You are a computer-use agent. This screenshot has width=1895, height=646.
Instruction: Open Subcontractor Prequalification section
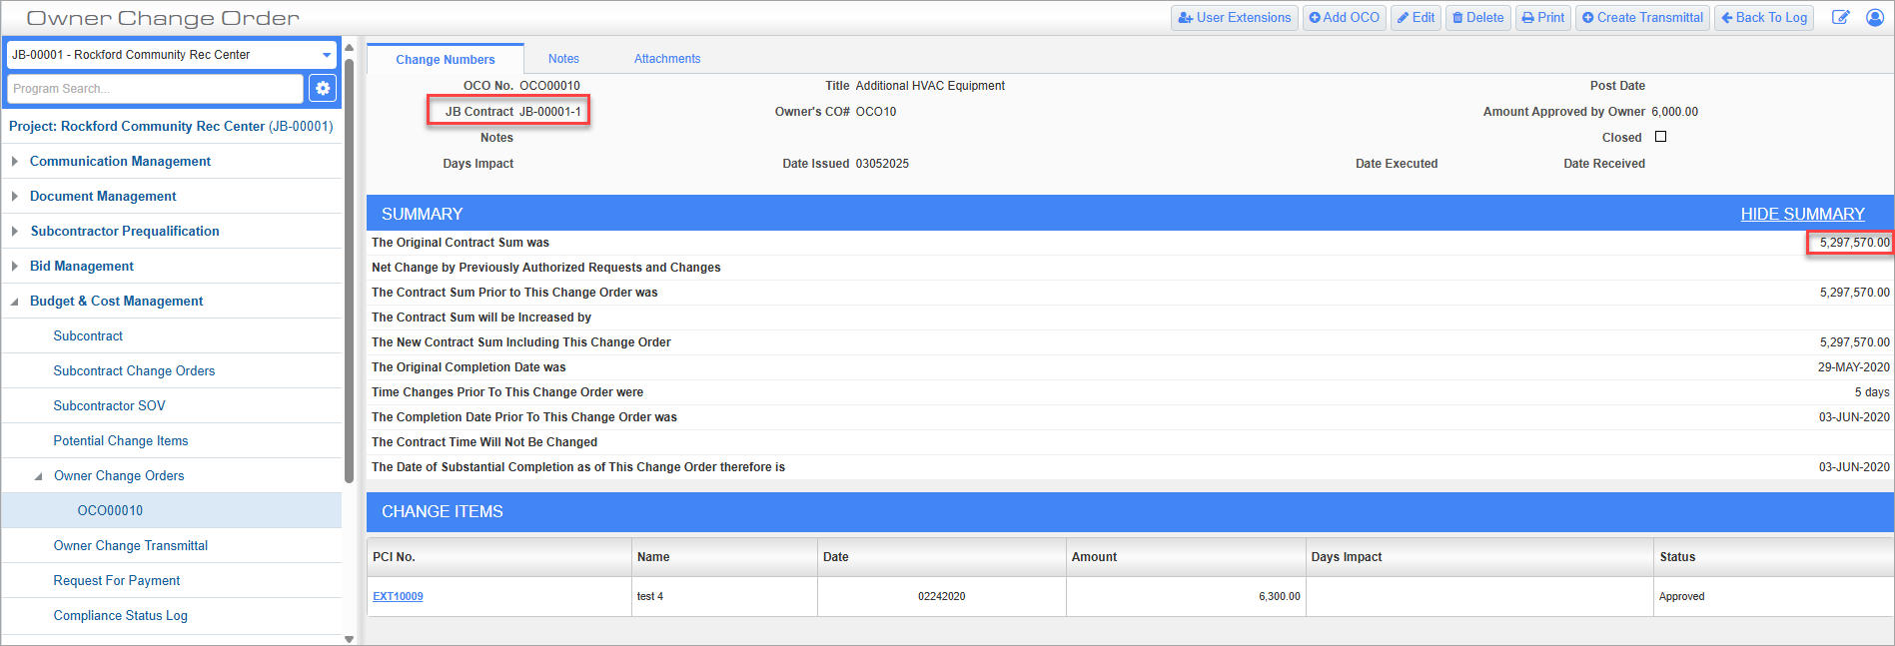tap(125, 231)
